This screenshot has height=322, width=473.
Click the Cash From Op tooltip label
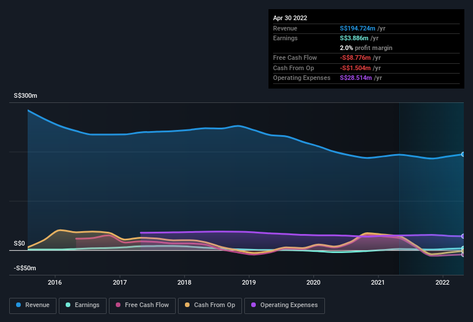(293, 68)
